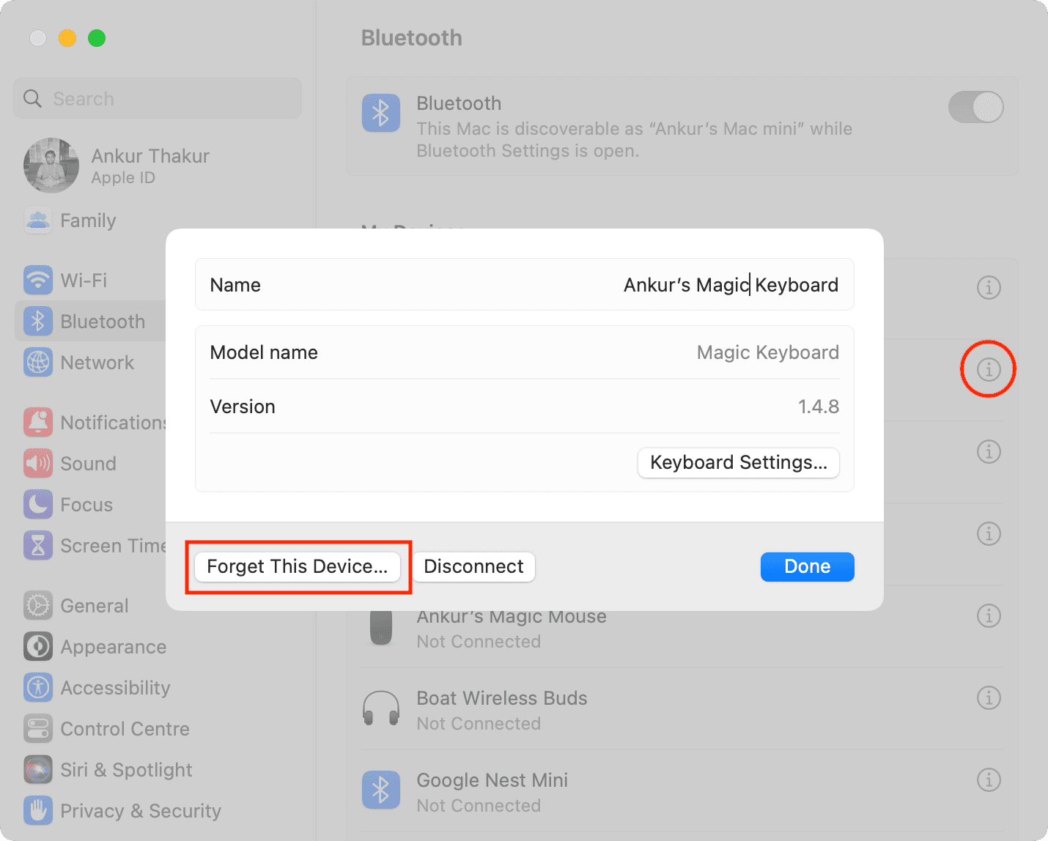This screenshot has width=1048, height=841.
Task: Select the Appearance label in the sidebar
Action: point(114,647)
